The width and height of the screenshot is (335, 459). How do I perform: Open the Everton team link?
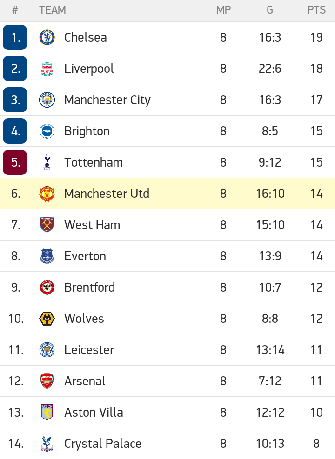click(85, 256)
